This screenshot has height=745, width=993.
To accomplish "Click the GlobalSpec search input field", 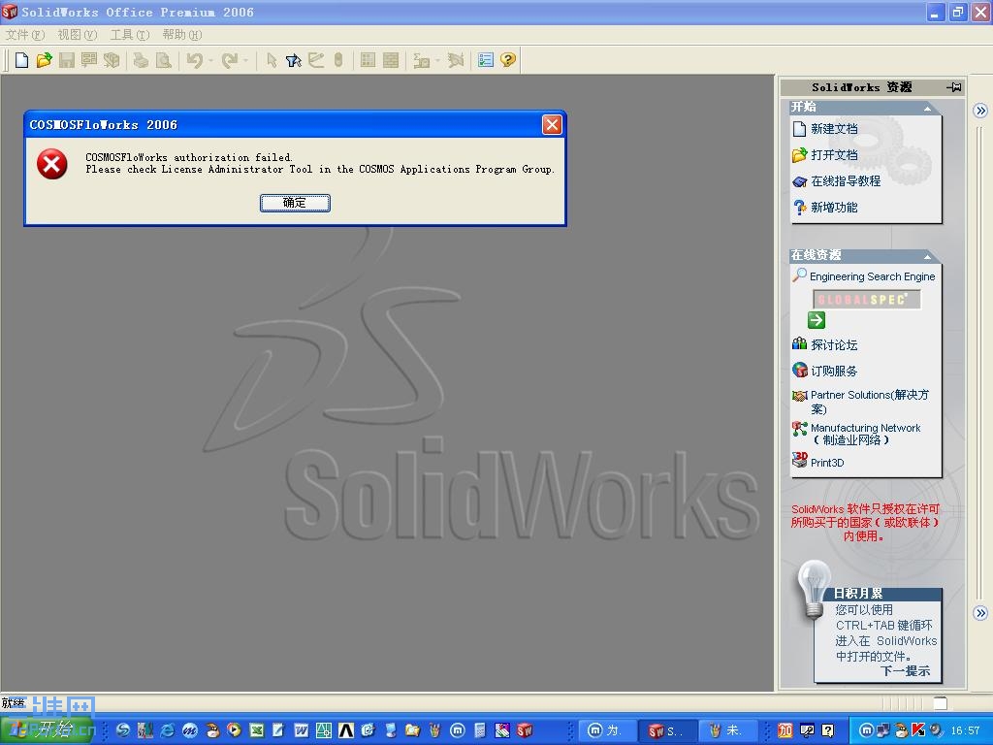I will coord(866,299).
